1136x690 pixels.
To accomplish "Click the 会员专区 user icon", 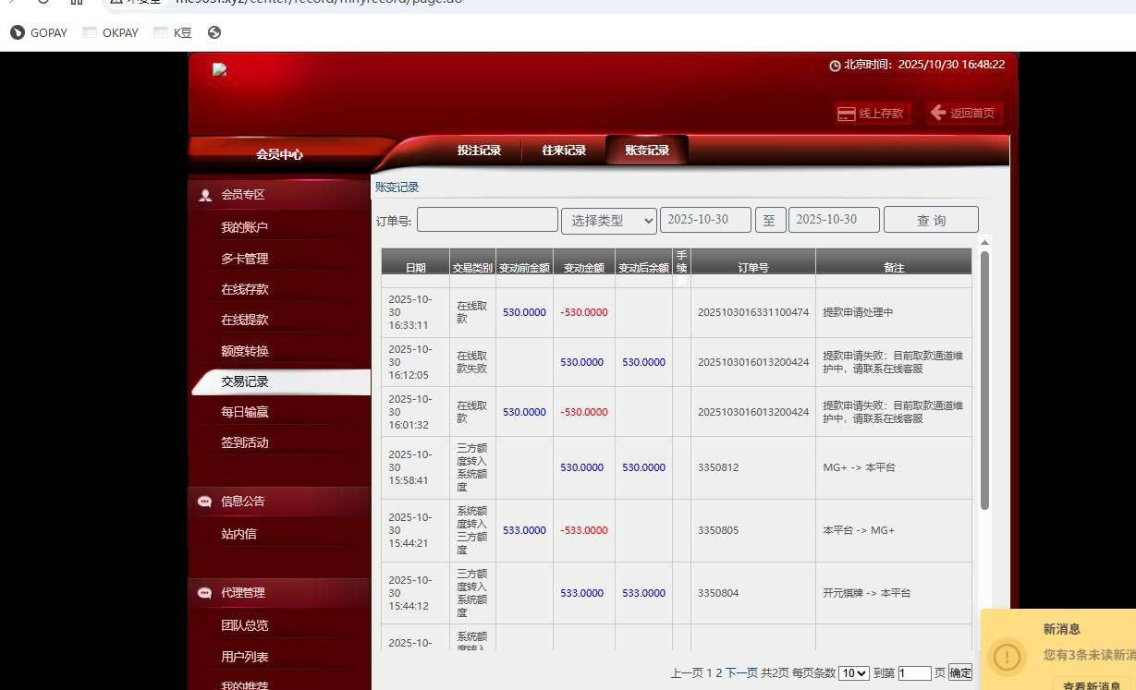I will [205, 195].
